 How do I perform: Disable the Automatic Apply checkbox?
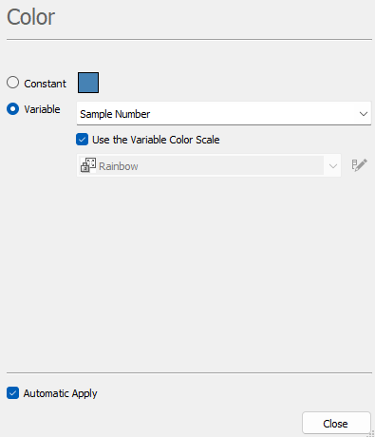12,393
